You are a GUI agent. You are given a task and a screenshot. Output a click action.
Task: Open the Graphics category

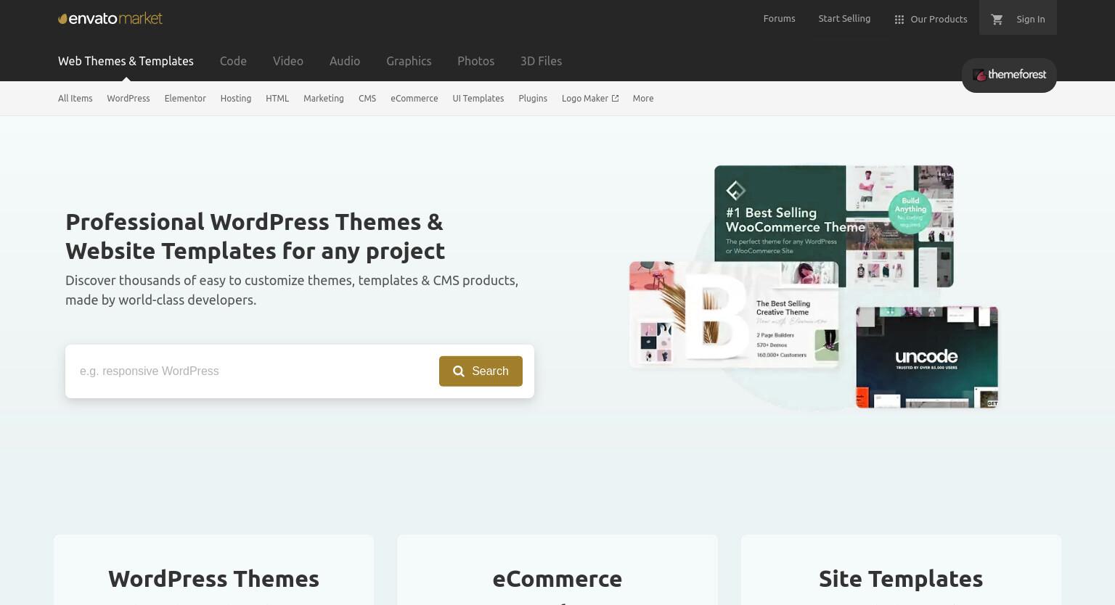coord(409,61)
